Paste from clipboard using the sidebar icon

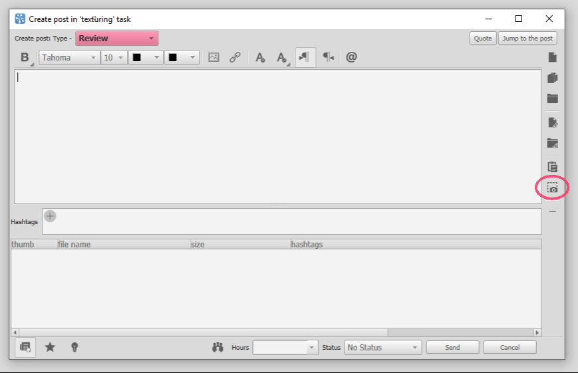click(552, 167)
